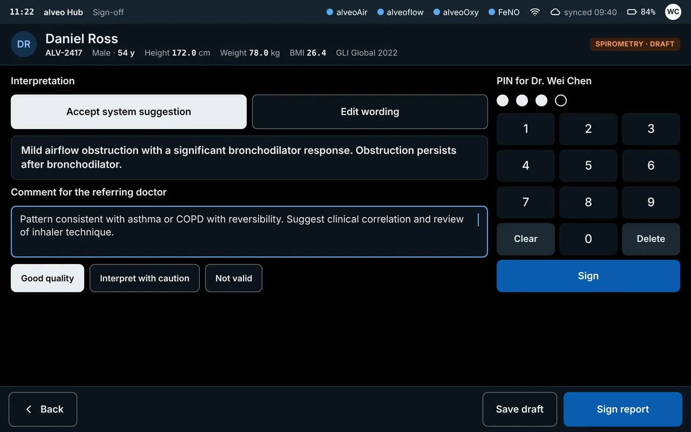Click the DR patient avatar
Viewport: 691px width, 432px height.
point(24,44)
